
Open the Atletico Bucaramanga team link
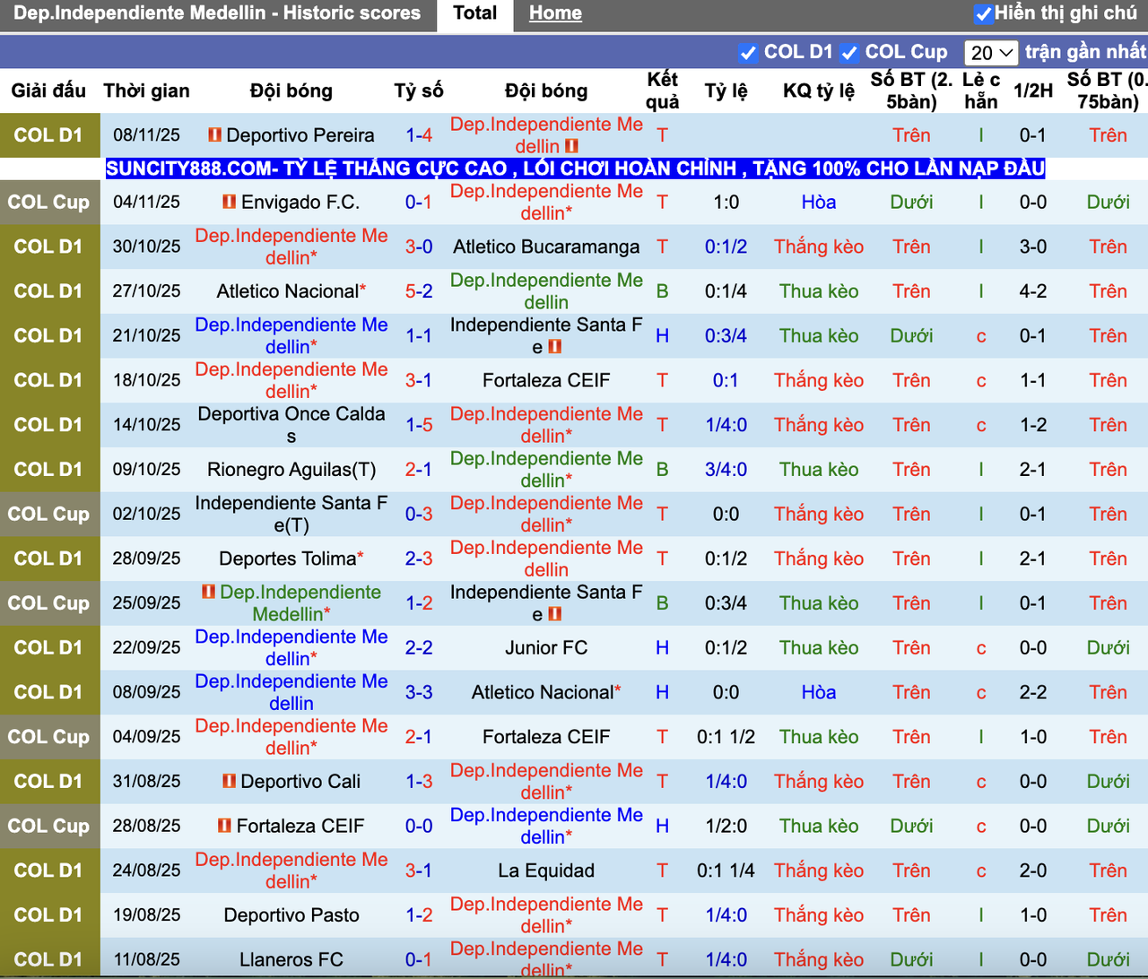point(546,247)
